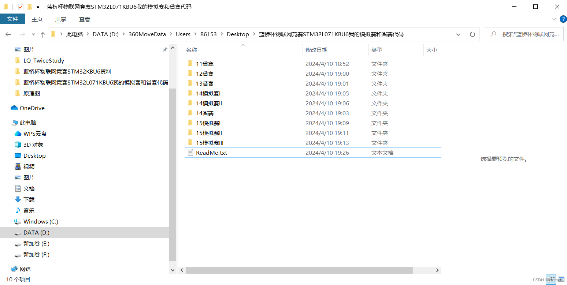567x285 pixels.
Task: Open 新加卷 (E:) drive in navigation pane
Action: [36, 243]
